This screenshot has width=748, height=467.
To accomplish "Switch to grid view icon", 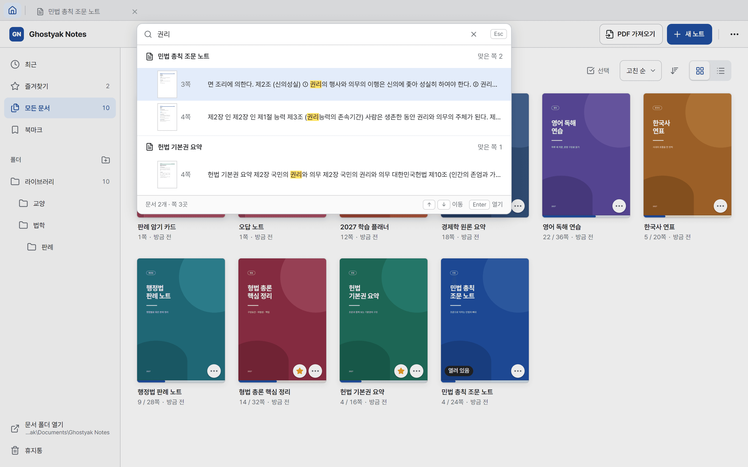I will (700, 71).
